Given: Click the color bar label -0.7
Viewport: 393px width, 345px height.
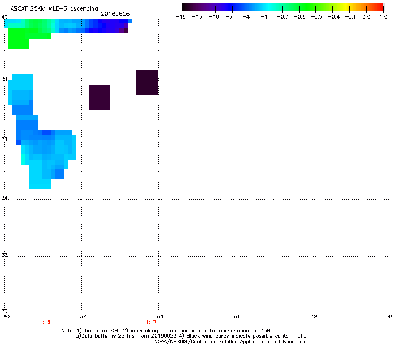Looking at the screenshot, I should [283, 17].
